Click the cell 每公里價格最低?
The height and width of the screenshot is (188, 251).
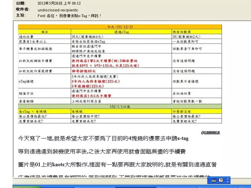click(x=33, y=116)
